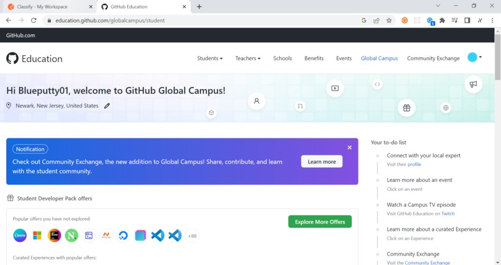Open the Canva offer icon
Viewport: 501px width, 265px height.
point(20,236)
